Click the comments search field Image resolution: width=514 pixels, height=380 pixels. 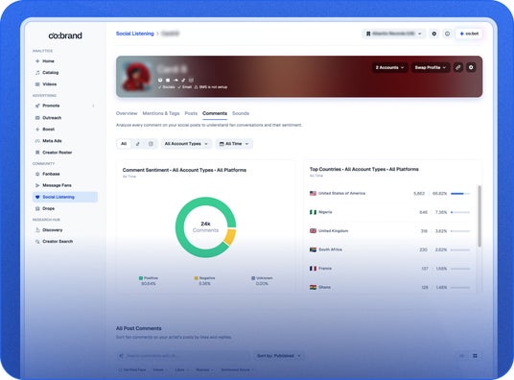pos(183,356)
